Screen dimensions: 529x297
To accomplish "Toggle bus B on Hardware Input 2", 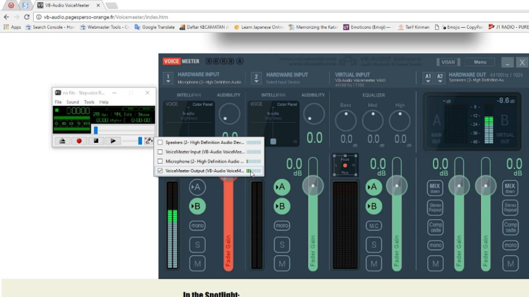I will (x=281, y=206).
